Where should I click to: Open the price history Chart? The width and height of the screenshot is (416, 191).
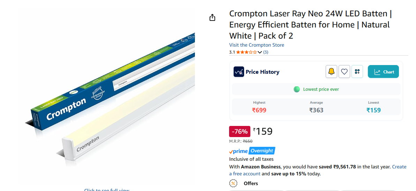click(383, 72)
